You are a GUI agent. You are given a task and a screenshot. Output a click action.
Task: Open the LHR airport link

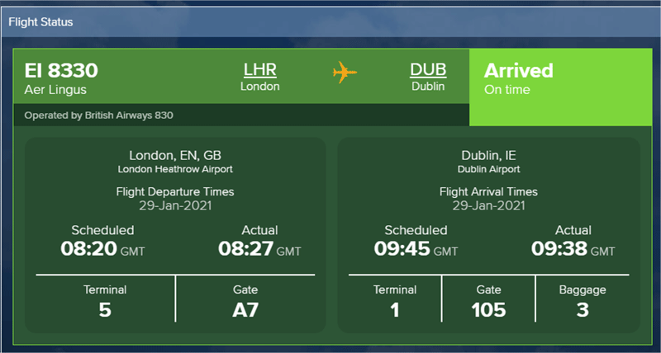pyautogui.click(x=260, y=70)
